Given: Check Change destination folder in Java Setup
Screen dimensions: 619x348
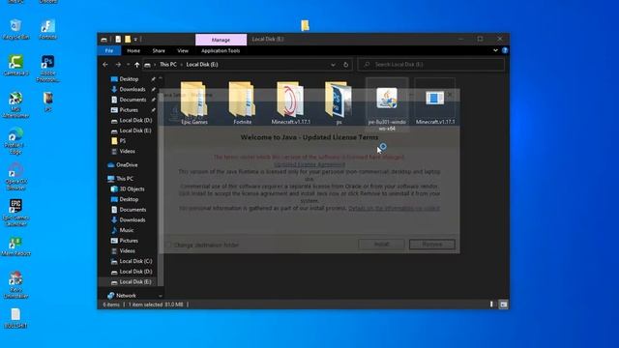Looking at the screenshot, I should [168, 245].
